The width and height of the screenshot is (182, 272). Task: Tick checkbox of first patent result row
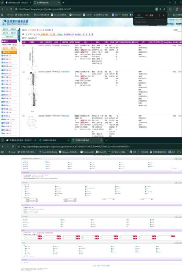pyautogui.click(x=24, y=45)
